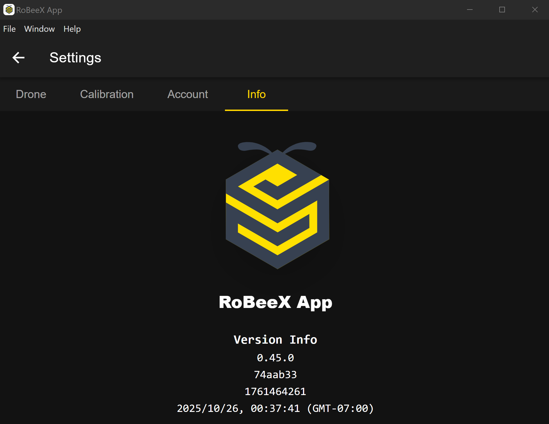
Task: Maximize the RoBeeX App window
Action: point(502,10)
